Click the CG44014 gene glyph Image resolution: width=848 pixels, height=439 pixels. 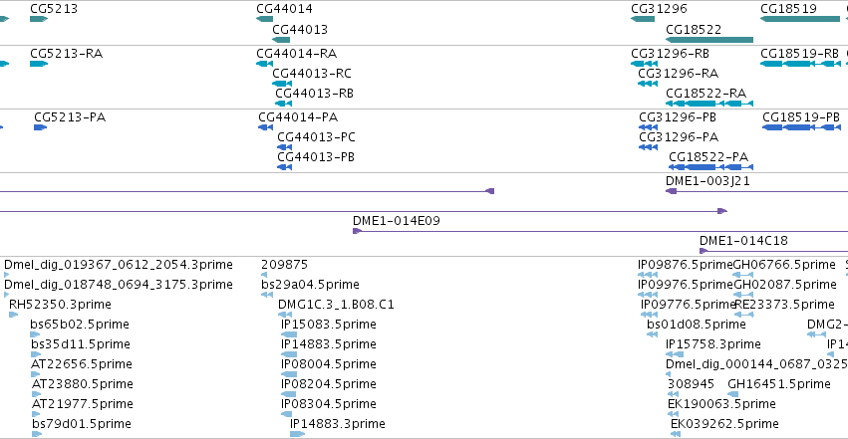coord(264,19)
